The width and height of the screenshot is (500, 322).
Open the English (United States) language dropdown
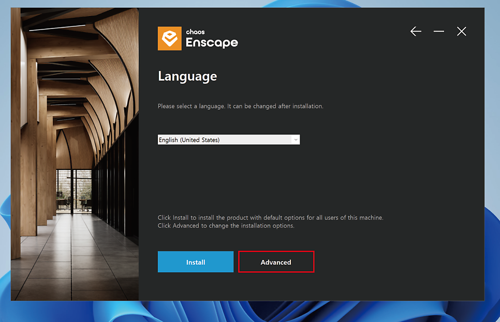[x=229, y=140]
